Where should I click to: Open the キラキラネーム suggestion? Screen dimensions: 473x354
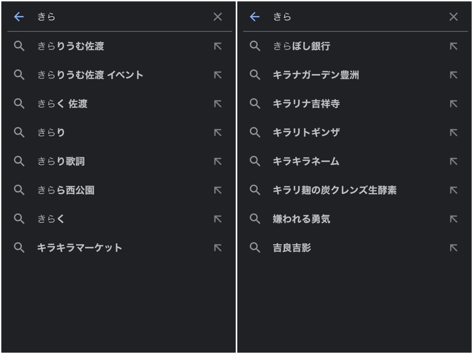(306, 162)
